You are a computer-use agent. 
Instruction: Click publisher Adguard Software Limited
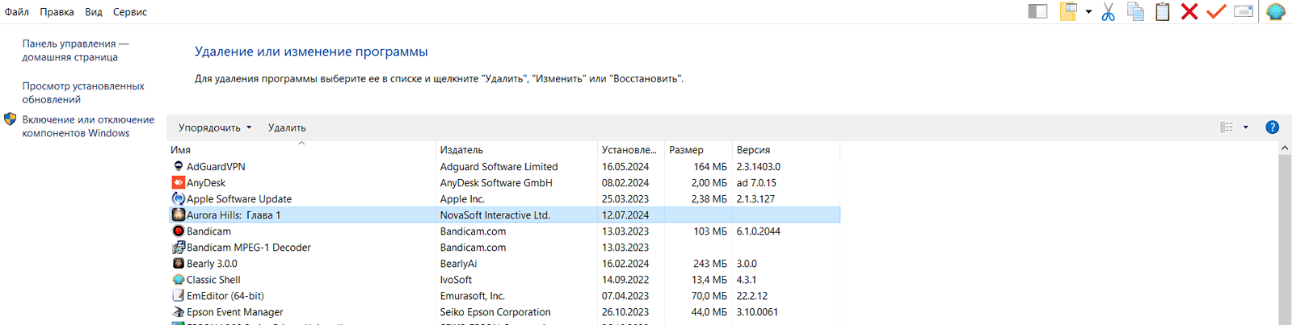499,167
